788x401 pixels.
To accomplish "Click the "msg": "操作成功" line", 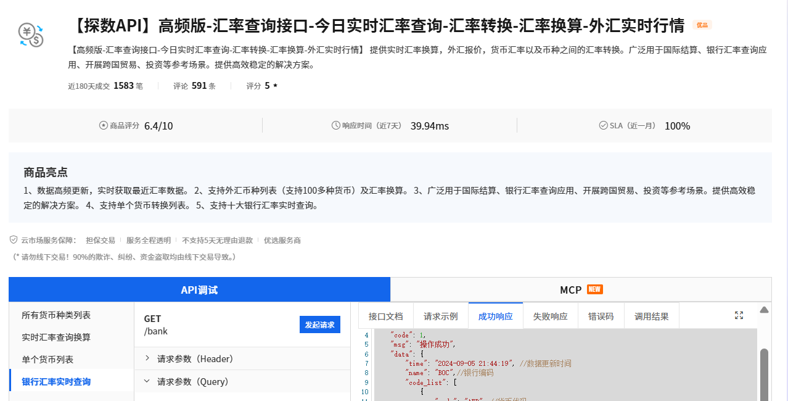I will pyautogui.click(x=423, y=344).
